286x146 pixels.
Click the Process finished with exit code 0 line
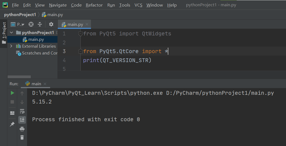86,120
